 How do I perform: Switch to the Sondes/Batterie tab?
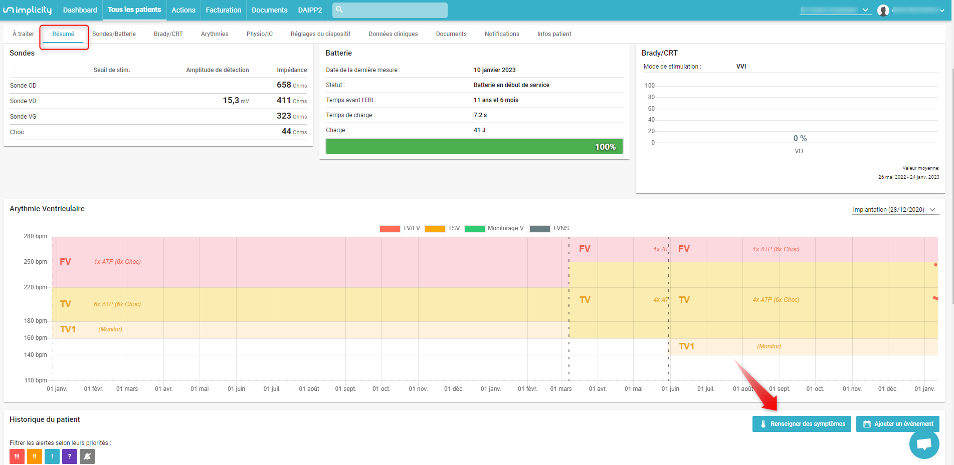pos(114,34)
